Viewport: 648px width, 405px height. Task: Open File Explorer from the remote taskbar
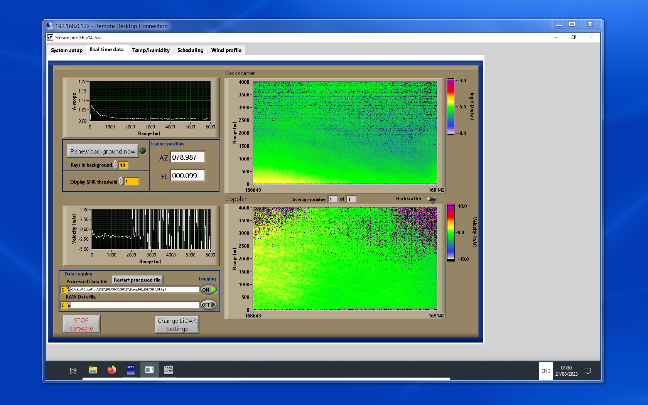click(x=93, y=370)
